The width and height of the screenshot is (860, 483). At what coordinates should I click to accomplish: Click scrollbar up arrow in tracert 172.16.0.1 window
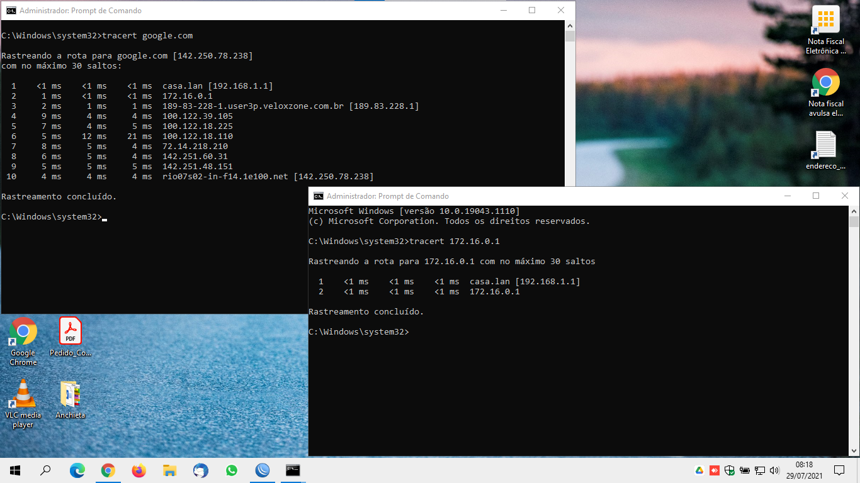click(854, 211)
